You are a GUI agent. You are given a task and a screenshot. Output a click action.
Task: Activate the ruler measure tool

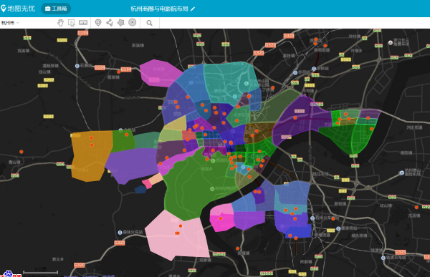point(83,23)
